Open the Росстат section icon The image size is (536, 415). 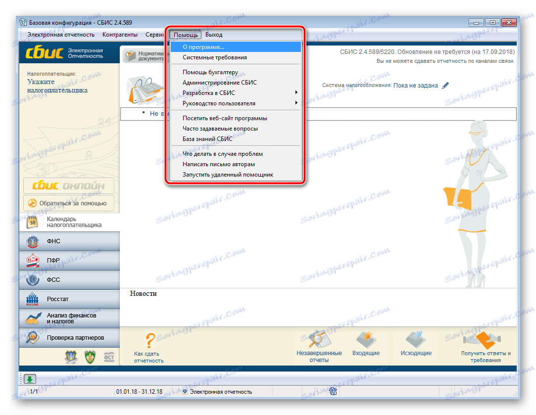click(x=33, y=299)
